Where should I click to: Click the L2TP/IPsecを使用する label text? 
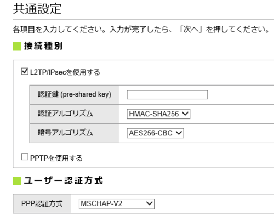(x=65, y=72)
